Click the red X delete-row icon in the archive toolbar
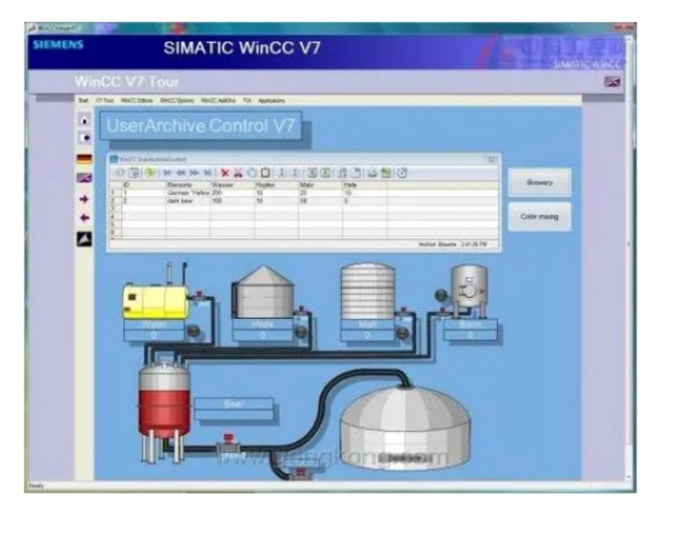684x536 pixels. click(x=224, y=173)
